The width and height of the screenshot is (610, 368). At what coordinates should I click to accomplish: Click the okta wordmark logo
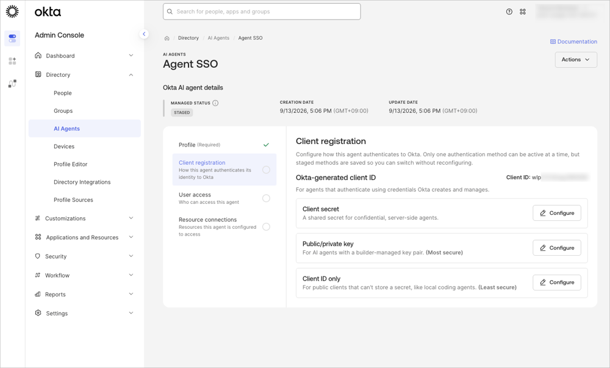(x=48, y=12)
